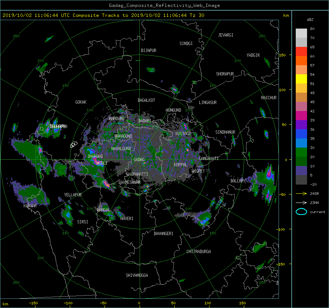Select the yellow 54 dBZ color swatch
The width and height of the screenshot is (329, 308).
(x=301, y=79)
